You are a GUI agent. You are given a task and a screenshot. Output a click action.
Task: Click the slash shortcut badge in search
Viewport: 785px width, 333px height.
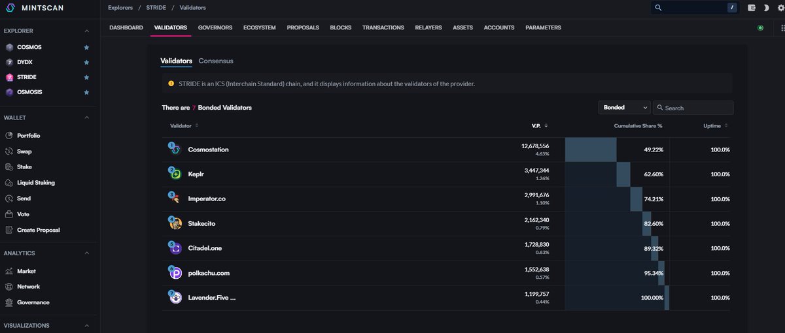click(x=732, y=8)
